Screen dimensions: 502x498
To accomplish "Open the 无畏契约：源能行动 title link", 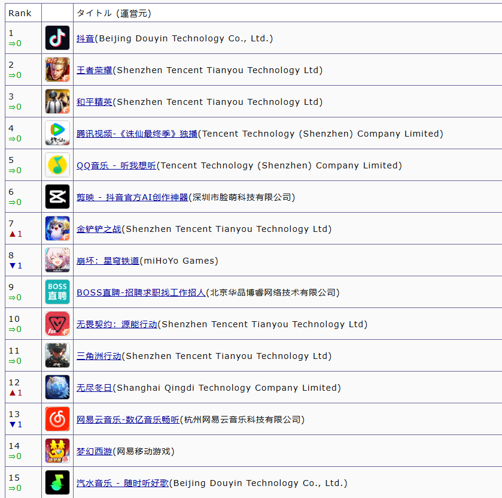I will 117,324.
